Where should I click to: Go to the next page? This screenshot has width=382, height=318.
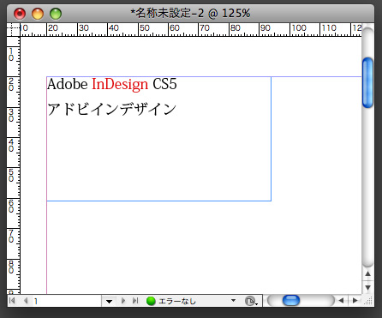(x=123, y=301)
